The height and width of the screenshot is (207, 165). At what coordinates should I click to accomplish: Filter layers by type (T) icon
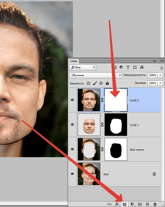[x=128, y=67]
